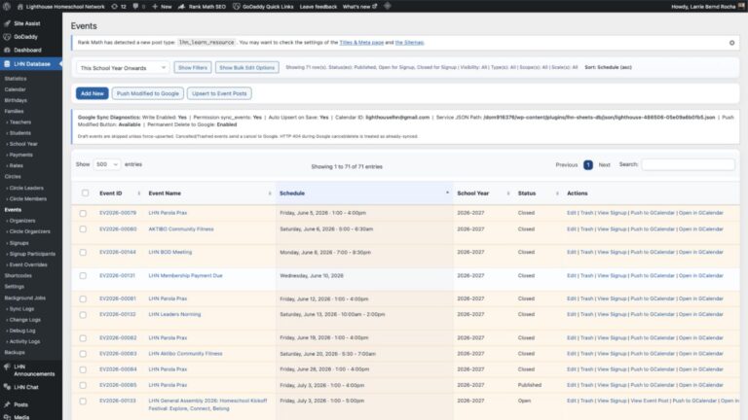Open What's new link
The width and height of the screenshot is (748, 420).
click(x=359, y=7)
